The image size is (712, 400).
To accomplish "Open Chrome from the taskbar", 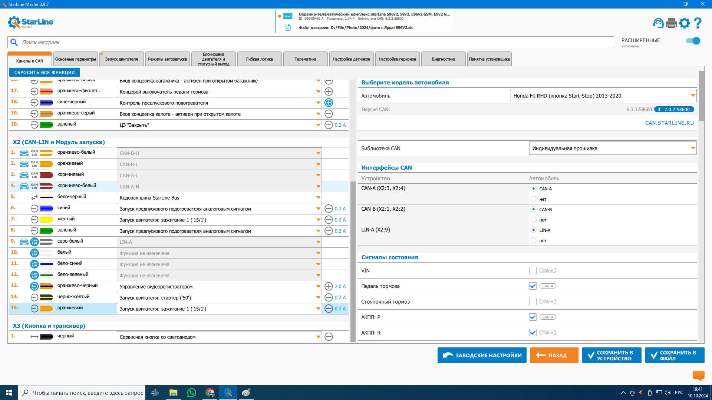I will (210, 393).
